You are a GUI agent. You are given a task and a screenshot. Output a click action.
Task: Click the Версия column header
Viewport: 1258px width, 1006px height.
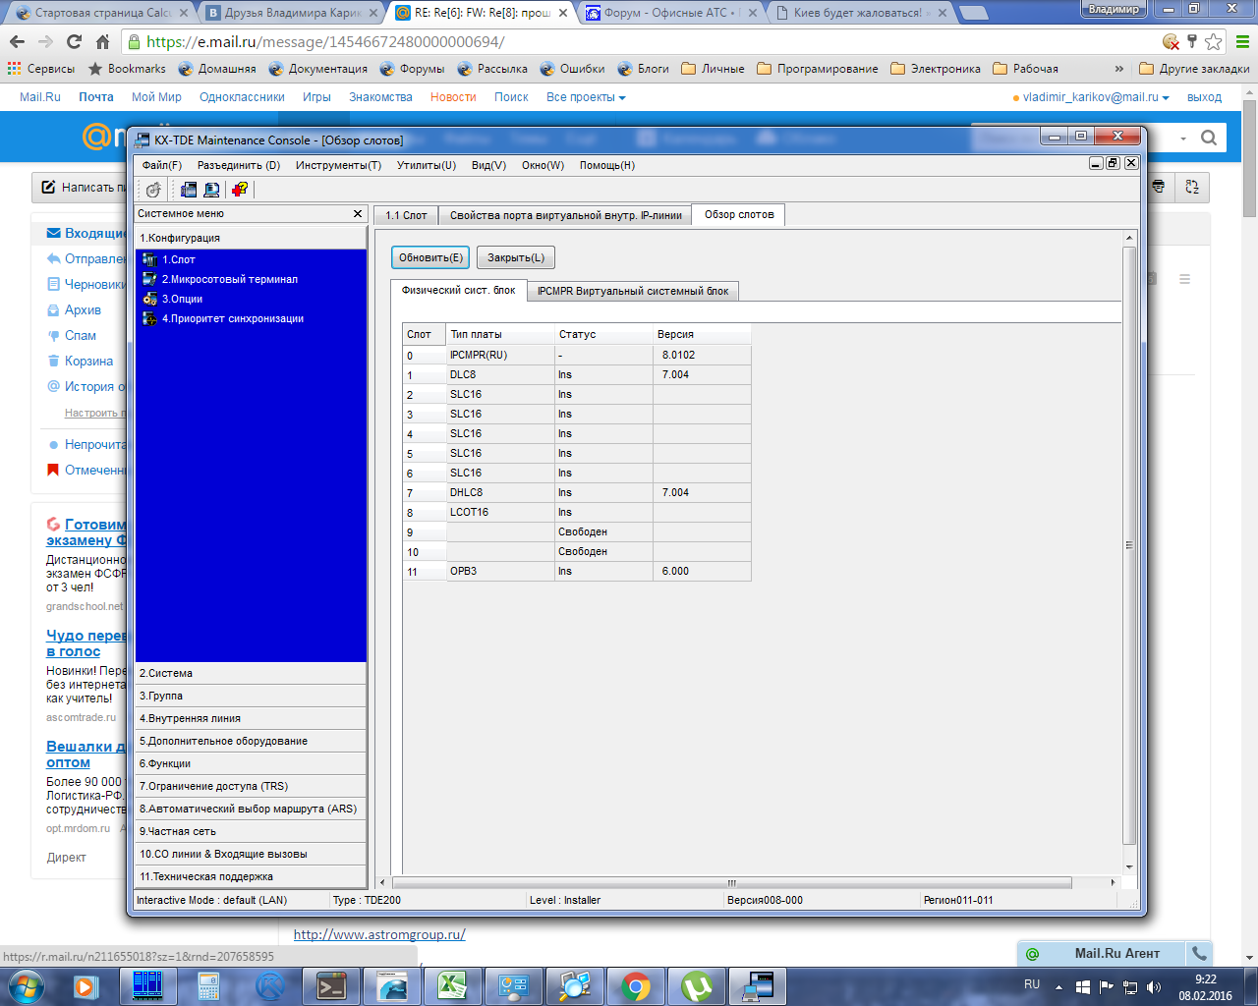pyautogui.click(x=702, y=334)
